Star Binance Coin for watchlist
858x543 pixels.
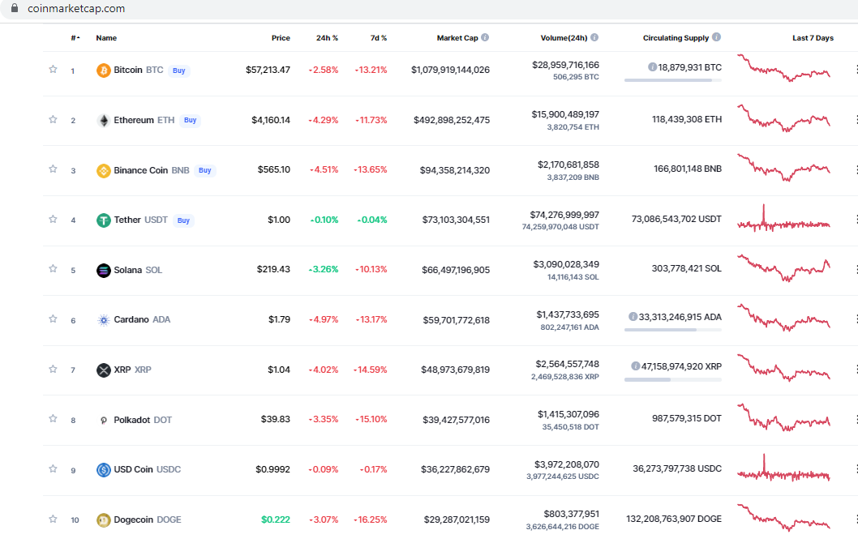point(53,169)
